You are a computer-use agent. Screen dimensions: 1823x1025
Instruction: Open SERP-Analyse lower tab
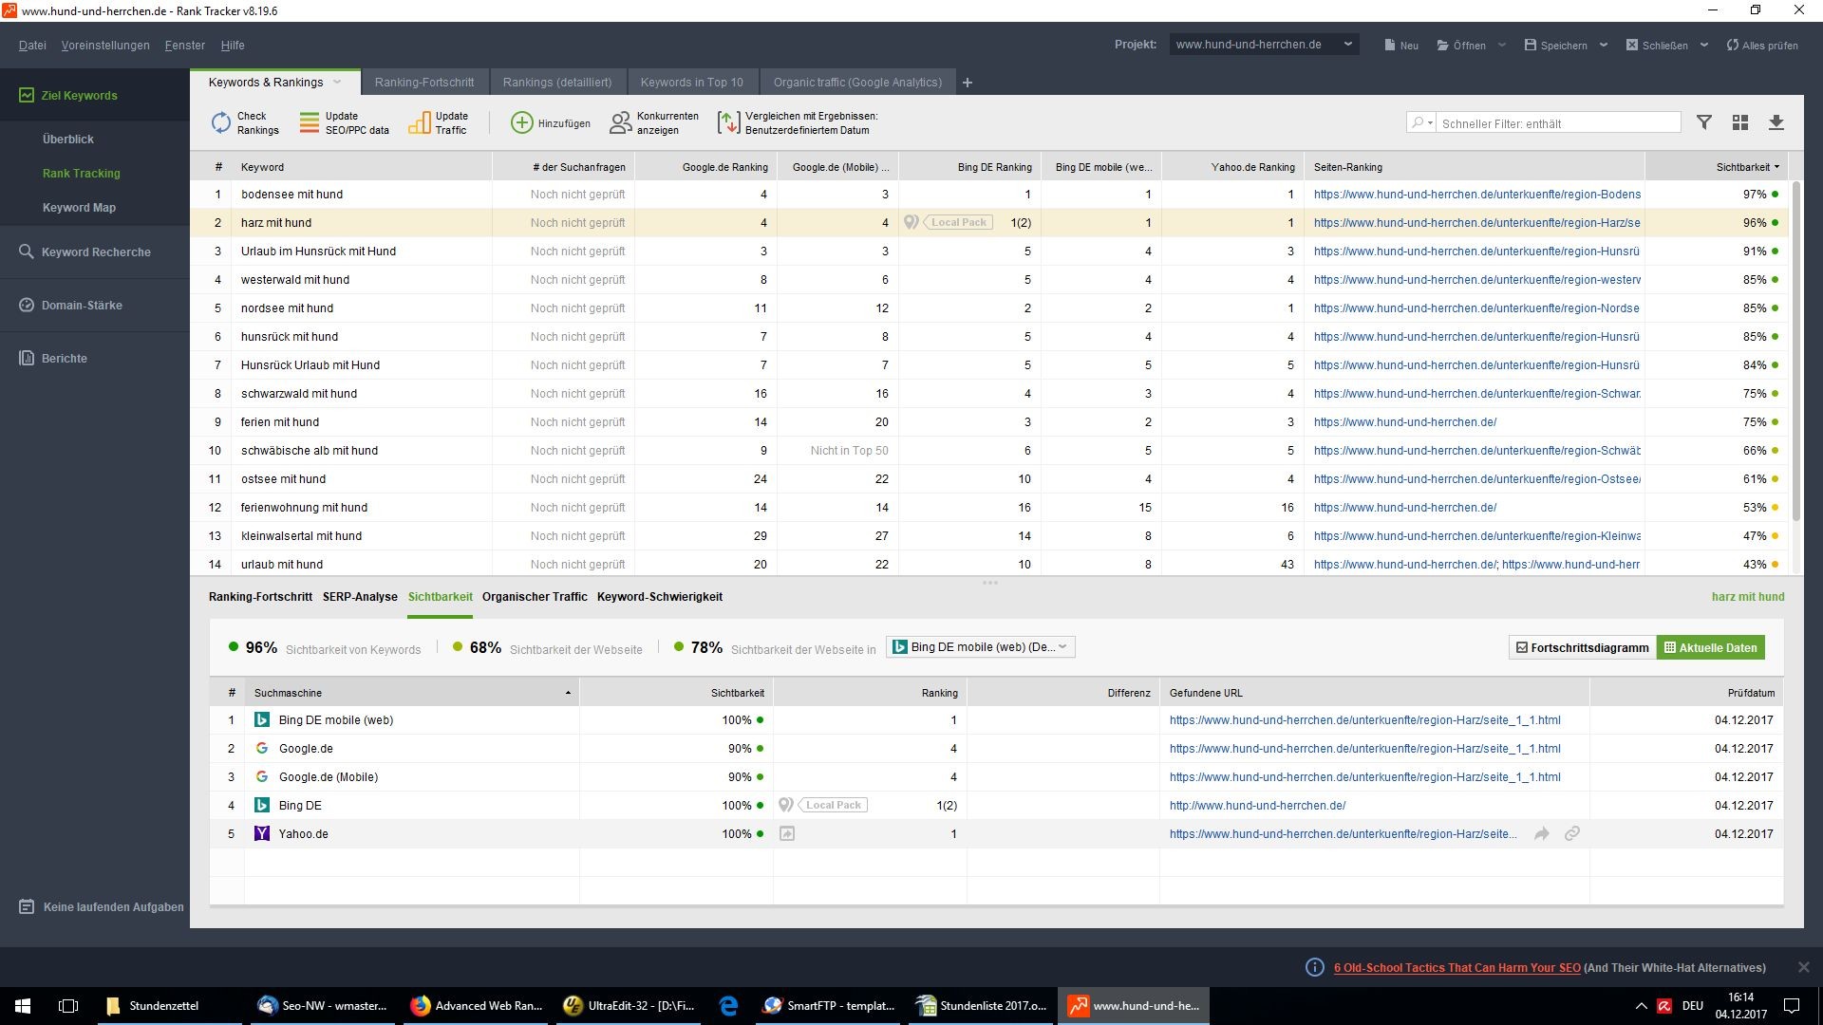pos(360,597)
